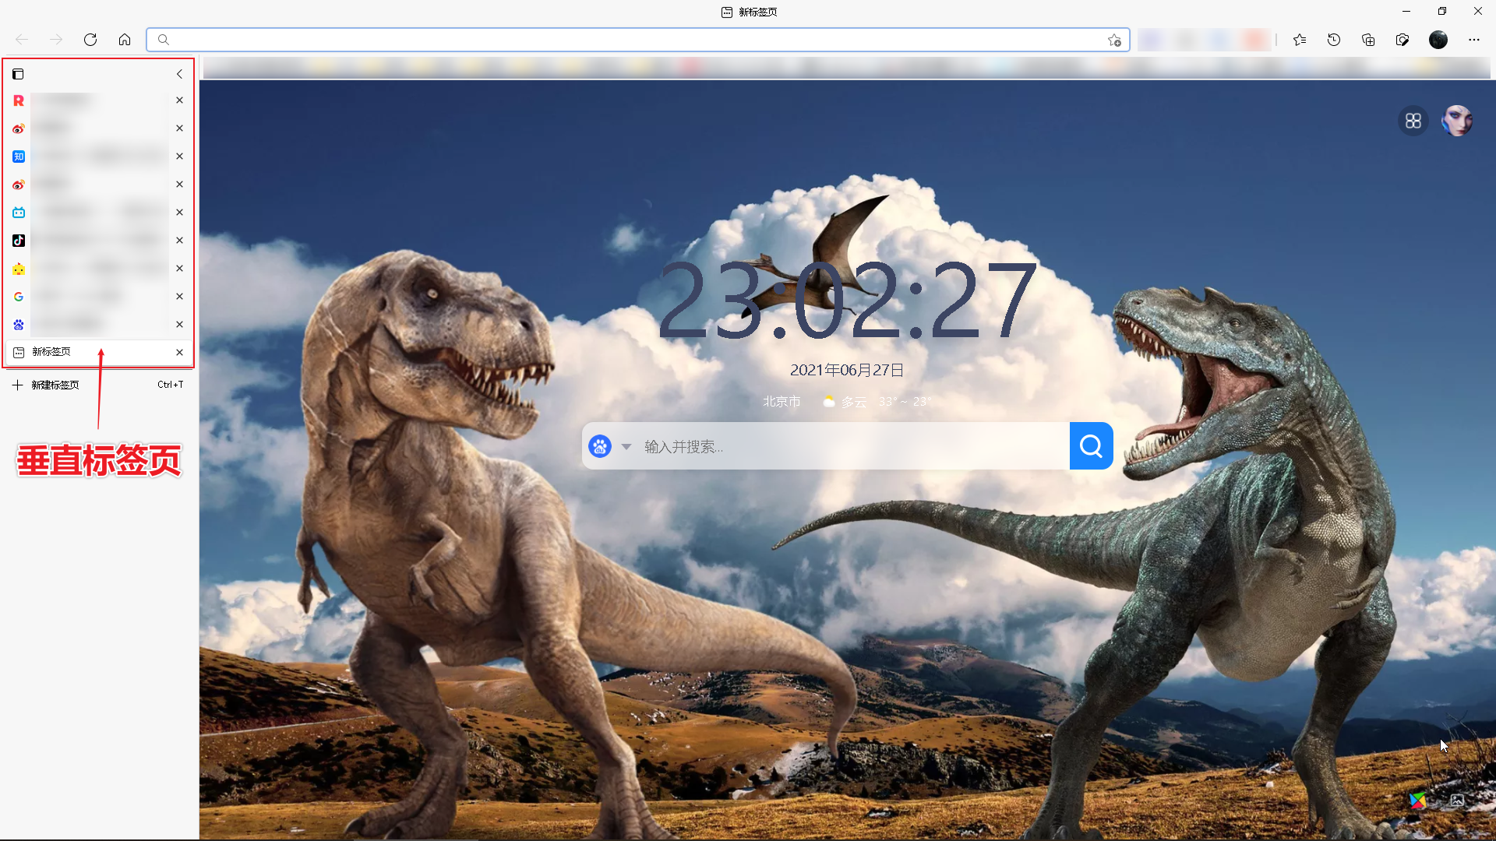Open the Collections panel

(1368, 40)
